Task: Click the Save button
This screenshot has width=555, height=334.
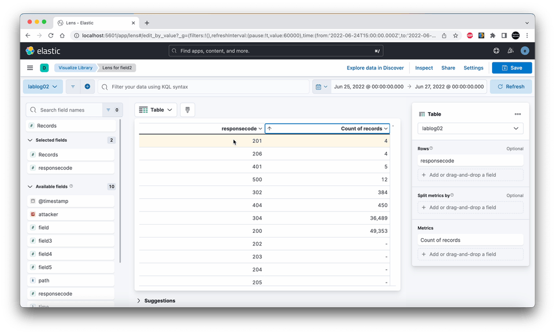Action: 512,68
